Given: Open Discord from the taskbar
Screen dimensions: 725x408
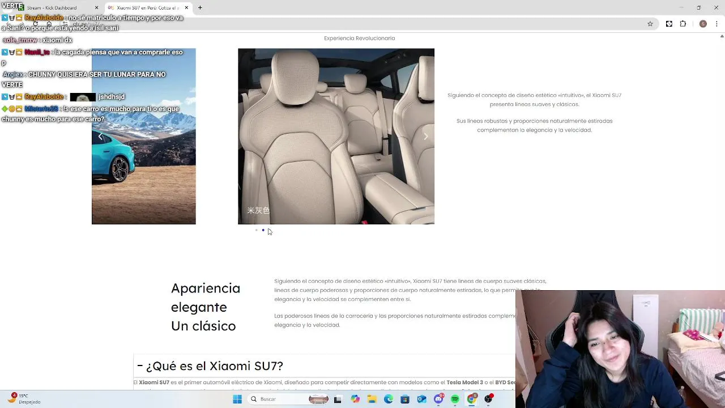Looking at the screenshot, I should (x=438, y=399).
